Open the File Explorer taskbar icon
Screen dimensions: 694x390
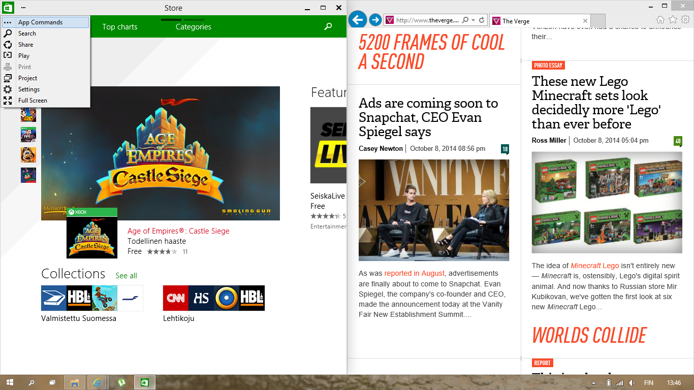(x=74, y=382)
